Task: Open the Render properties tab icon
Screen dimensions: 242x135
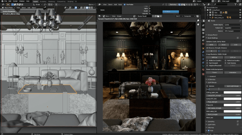Action: [x=203, y=30]
